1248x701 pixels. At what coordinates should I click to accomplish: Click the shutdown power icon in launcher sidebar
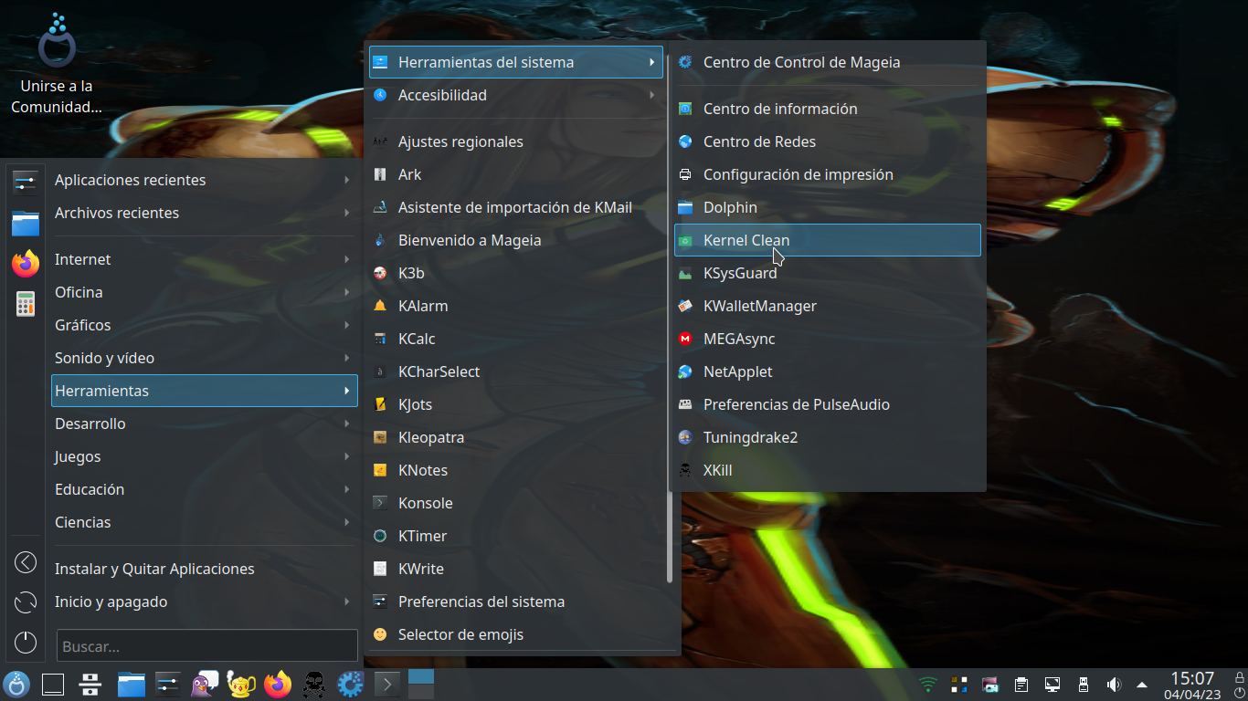(x=26, y=643)
